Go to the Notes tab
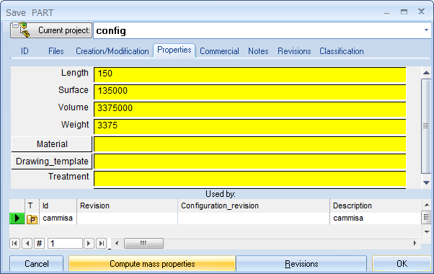The width and height of the screenshot is (434, 274). point(258,51)
